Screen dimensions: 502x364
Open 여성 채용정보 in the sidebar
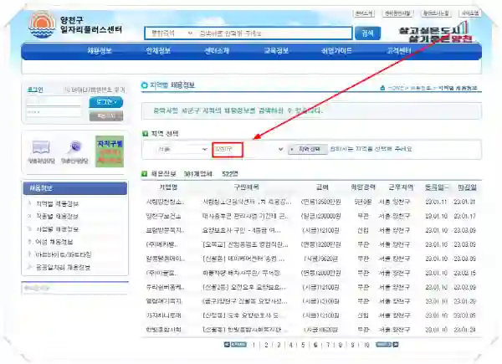click(55, 241)
